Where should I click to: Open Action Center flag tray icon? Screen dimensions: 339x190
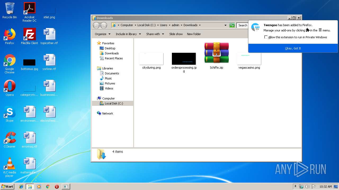point(314,187)
